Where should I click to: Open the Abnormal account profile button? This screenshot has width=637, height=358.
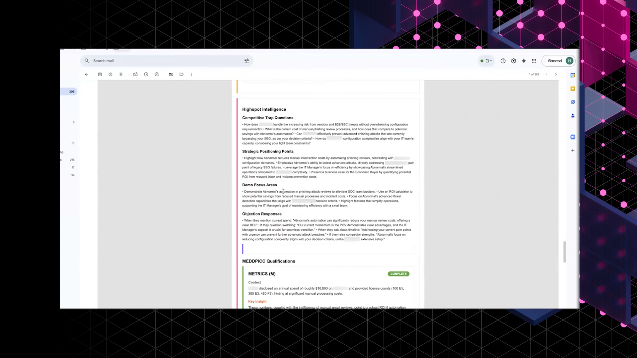559,61
